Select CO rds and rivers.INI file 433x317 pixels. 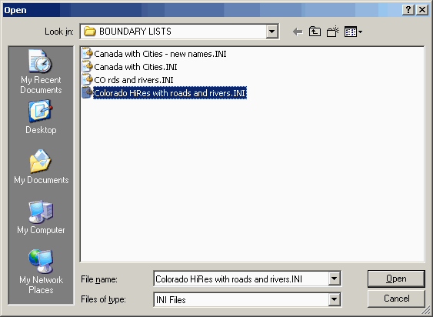coord(128,80)
